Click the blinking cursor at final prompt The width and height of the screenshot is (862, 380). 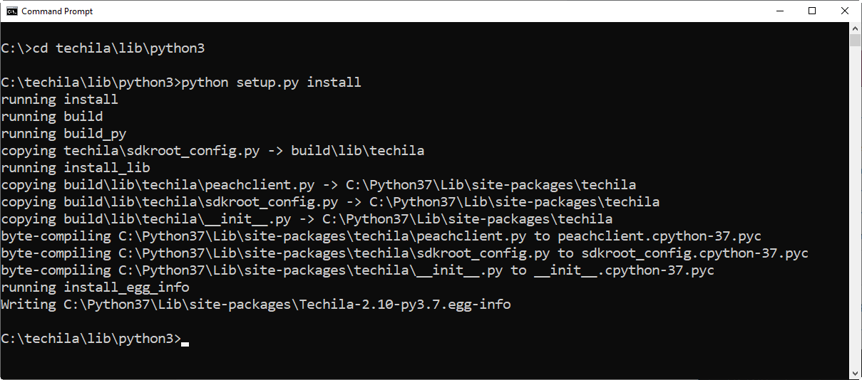pyautogui.click(x=185, y=343)
